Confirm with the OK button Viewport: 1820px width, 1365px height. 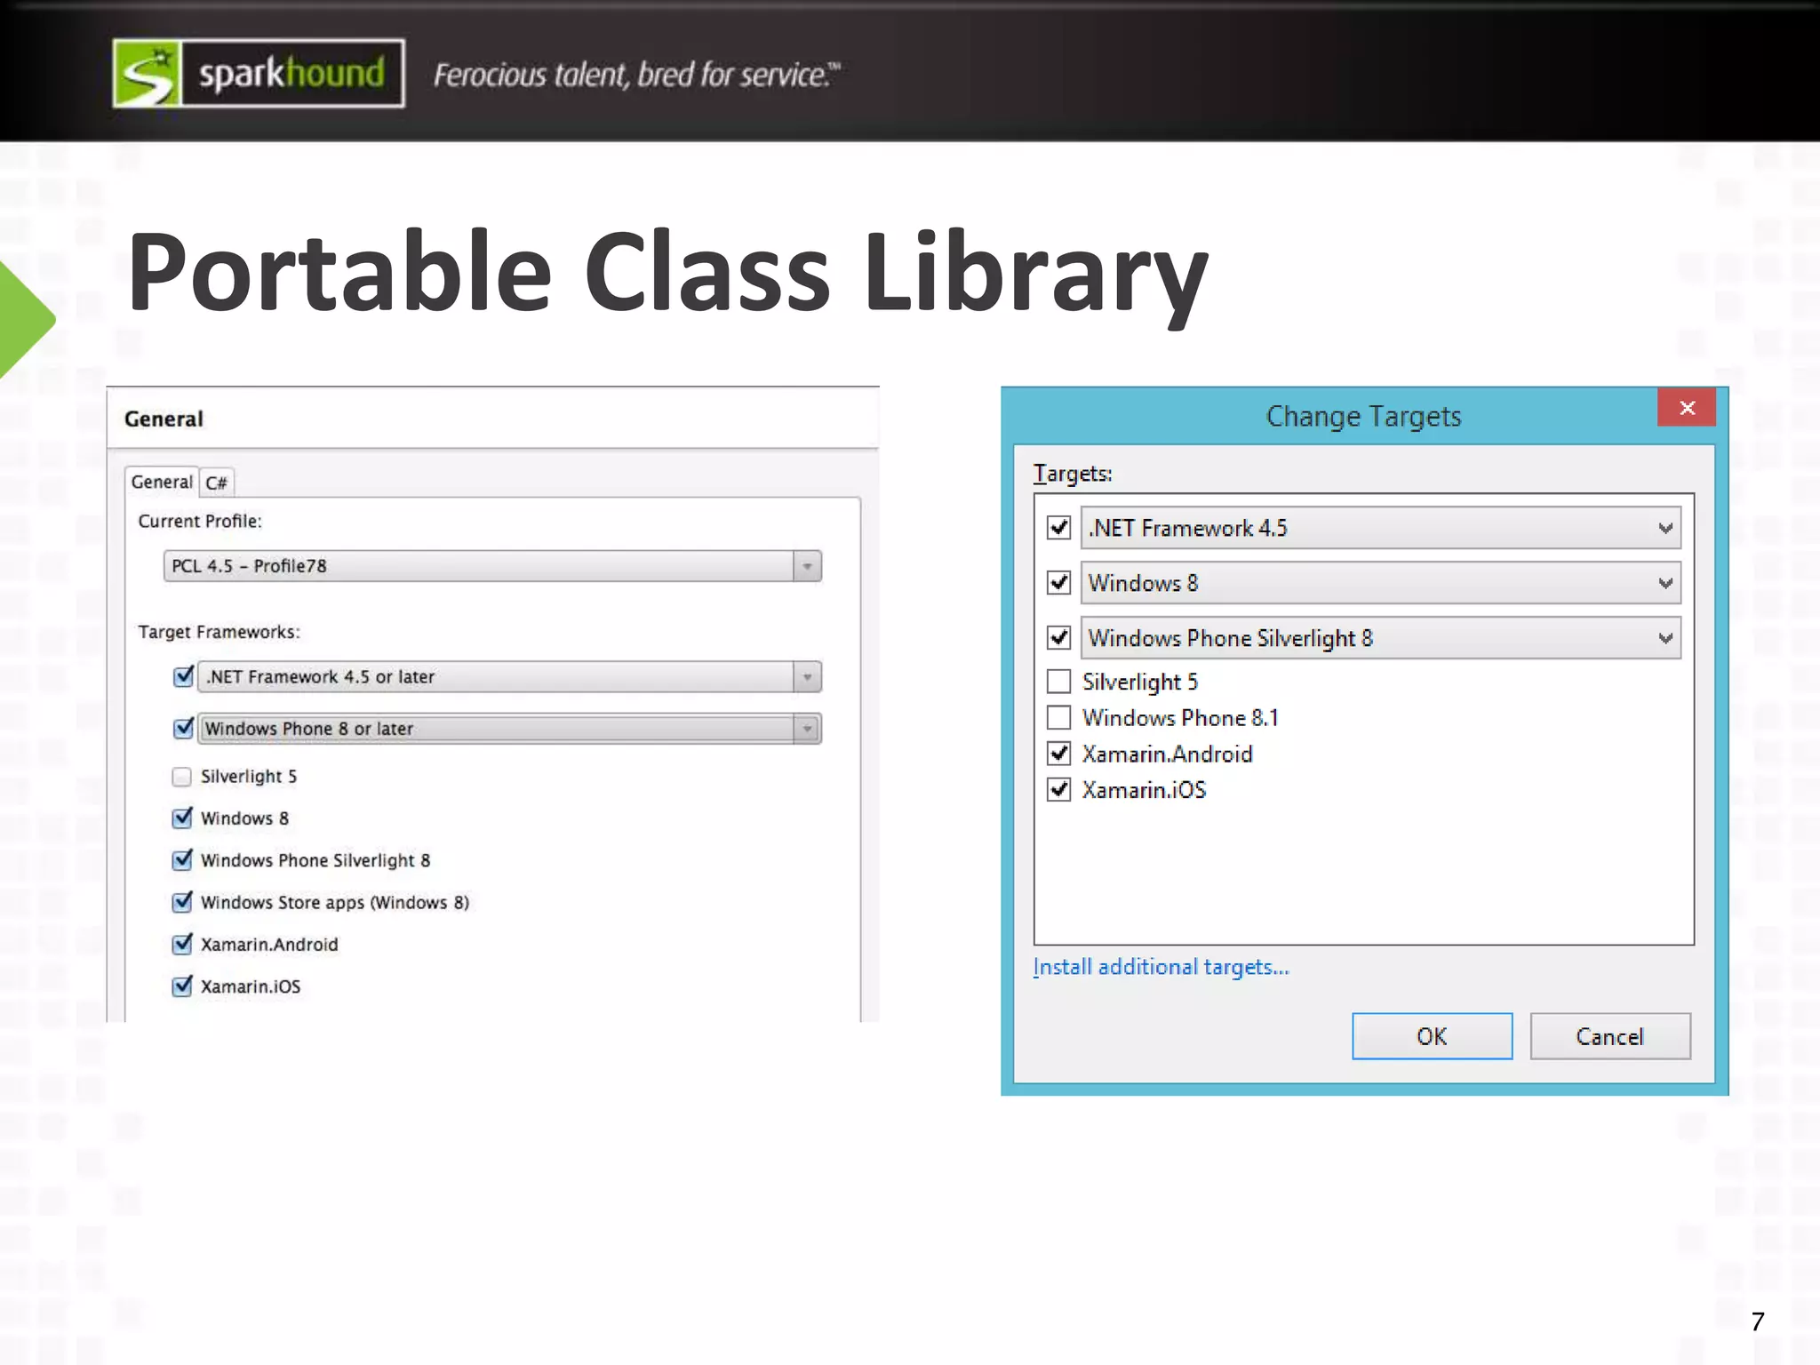(x=1432, y=1036)
